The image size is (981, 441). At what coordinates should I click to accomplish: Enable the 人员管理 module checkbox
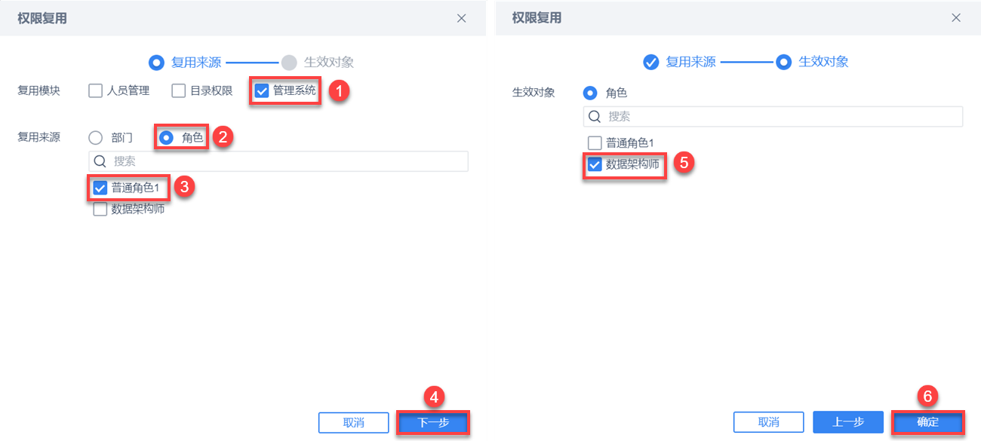pyautogui.click(x=95, y=91)
